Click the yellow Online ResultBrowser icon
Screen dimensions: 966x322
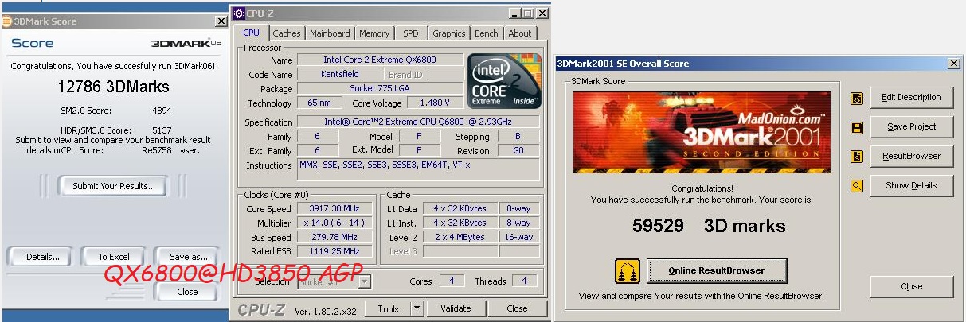[x=627, y=271]
